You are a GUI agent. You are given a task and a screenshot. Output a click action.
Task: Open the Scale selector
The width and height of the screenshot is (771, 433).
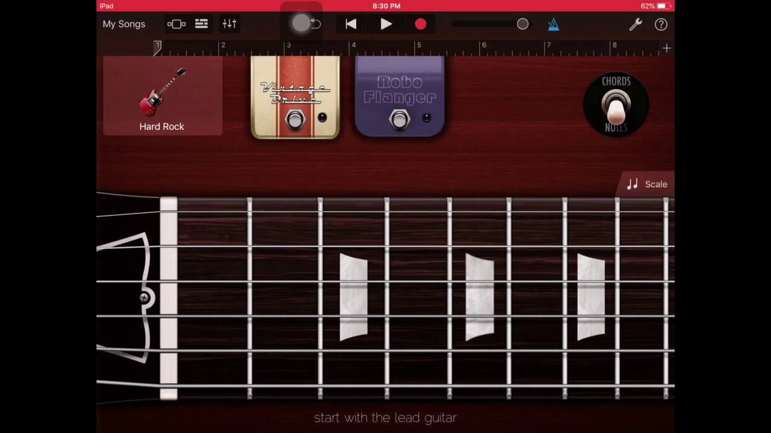point(647,185)
